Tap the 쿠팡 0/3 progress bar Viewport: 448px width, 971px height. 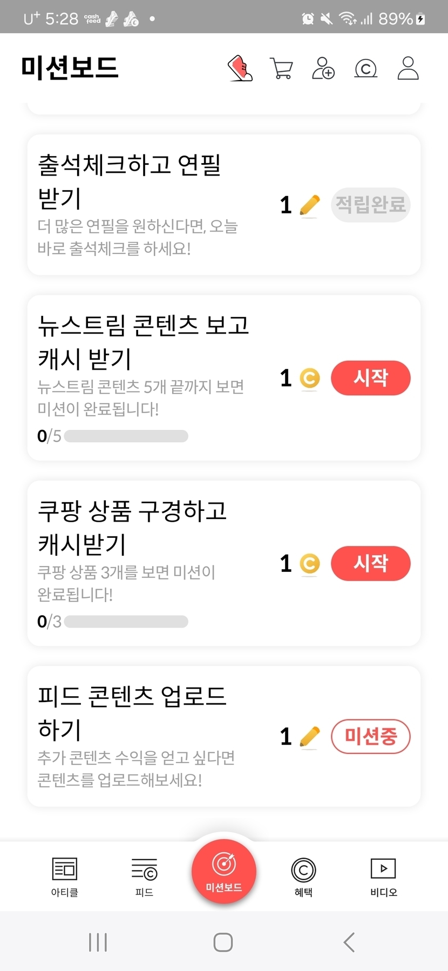pyautogui.click(x=126, y=622)
